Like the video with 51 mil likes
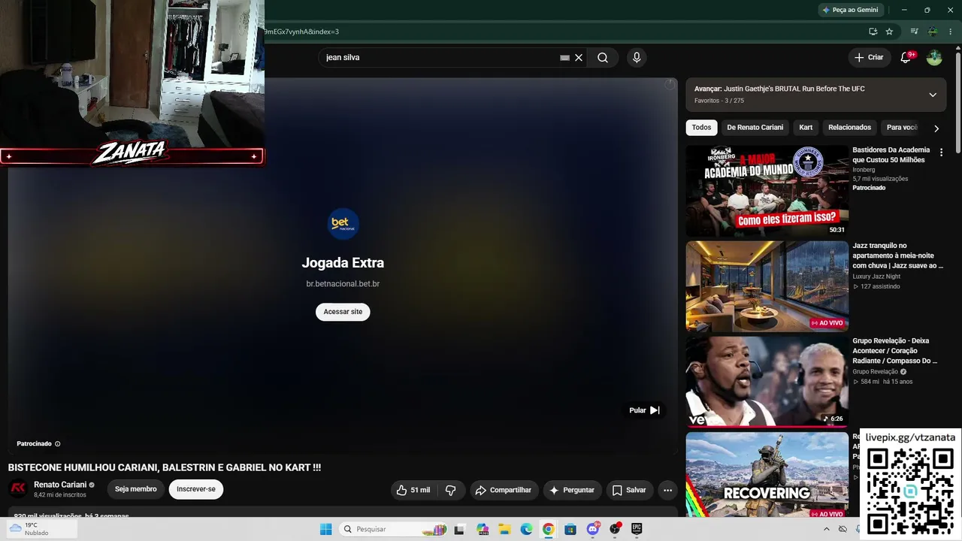This screenshot has width=962, height=541. (x=413, y=490)
